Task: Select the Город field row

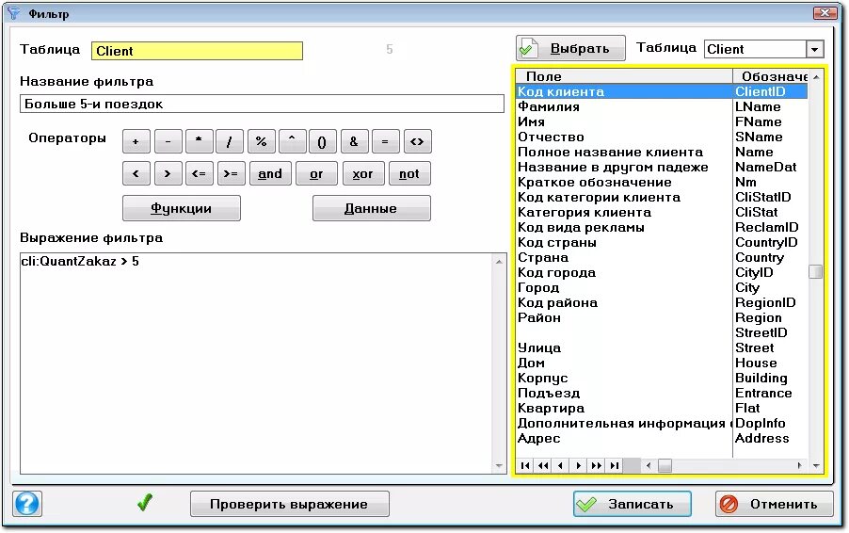Action: pos(662,287)
